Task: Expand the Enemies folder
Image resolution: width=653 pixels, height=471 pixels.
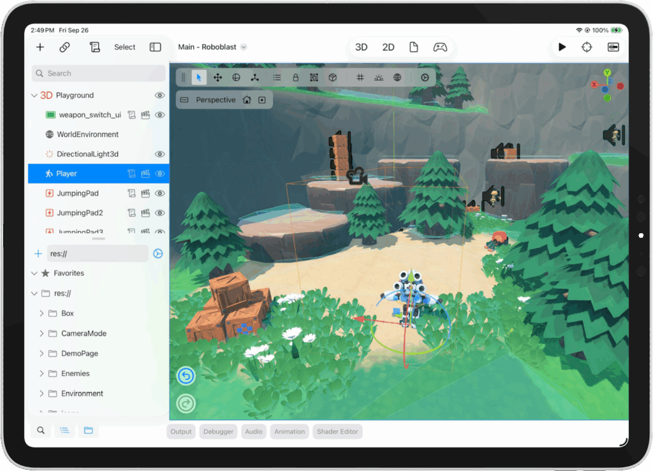Action: (x=42, y=373)
